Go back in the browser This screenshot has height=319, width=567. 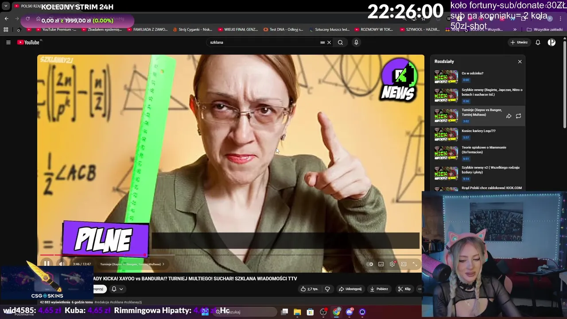pos(6,19)
